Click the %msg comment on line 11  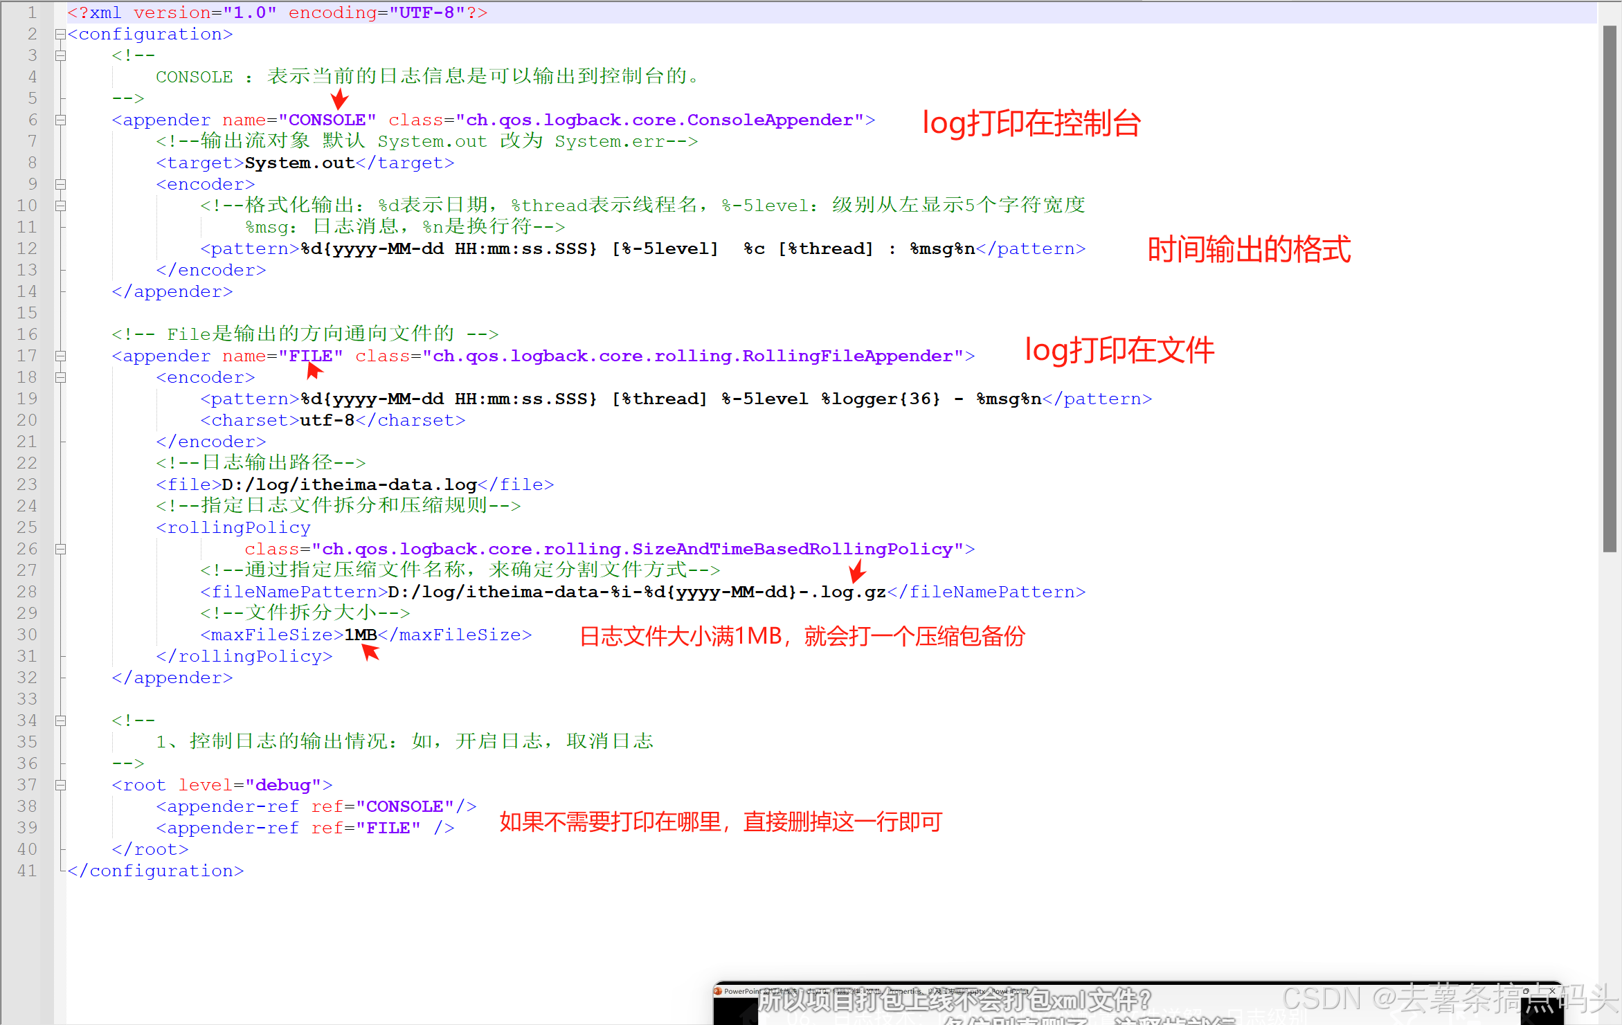(405, 227)
